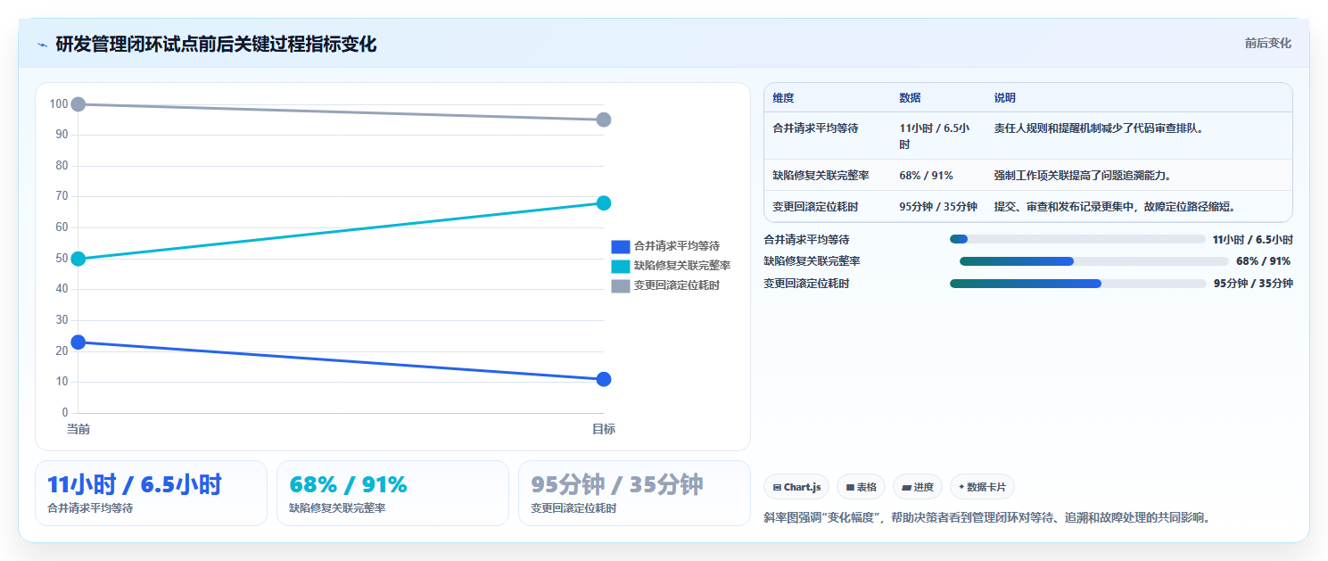Click the 缺陷修复关联完整率 progress bar
This screenshot has width=1328, height=561.
point(1094,261)
